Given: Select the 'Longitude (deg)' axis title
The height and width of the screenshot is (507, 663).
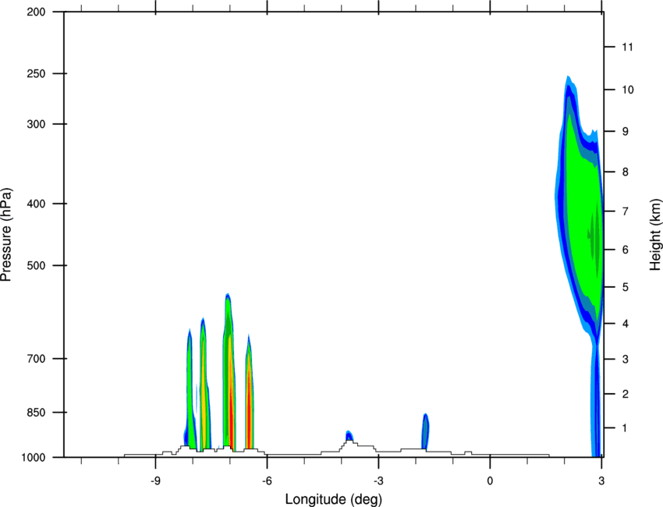Looking at the screenshot, I should pyautogui.click(x=334, y=499).
